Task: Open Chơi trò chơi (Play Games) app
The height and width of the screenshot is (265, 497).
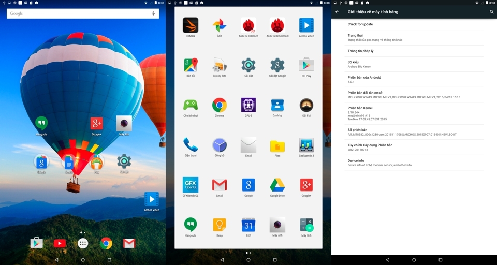Action: pos(191,105)
